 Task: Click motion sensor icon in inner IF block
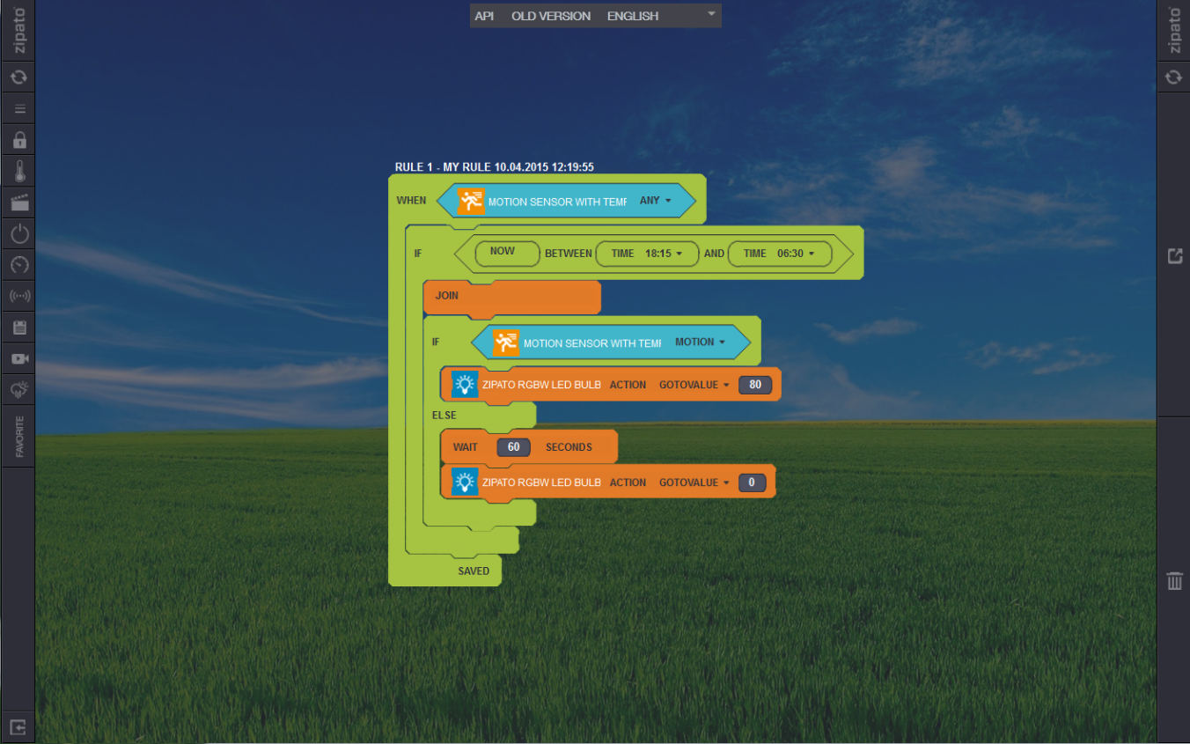pyautogui.click(x=506, y=343)
